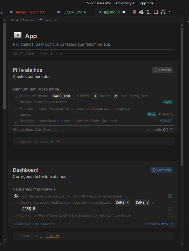Toggle the lock icon in editor toolbar
The width and height of the screenshot is (189, 251).
[163, 12]
